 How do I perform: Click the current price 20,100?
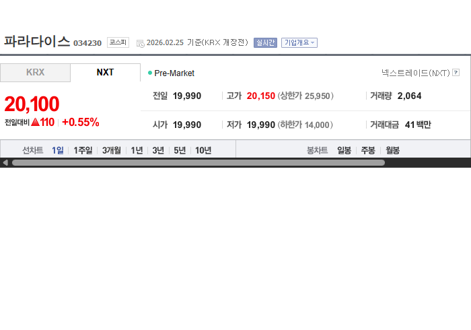[32, 104]
